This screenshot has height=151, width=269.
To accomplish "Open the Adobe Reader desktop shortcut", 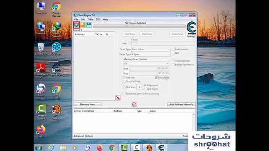I will [x=41, y=70].
